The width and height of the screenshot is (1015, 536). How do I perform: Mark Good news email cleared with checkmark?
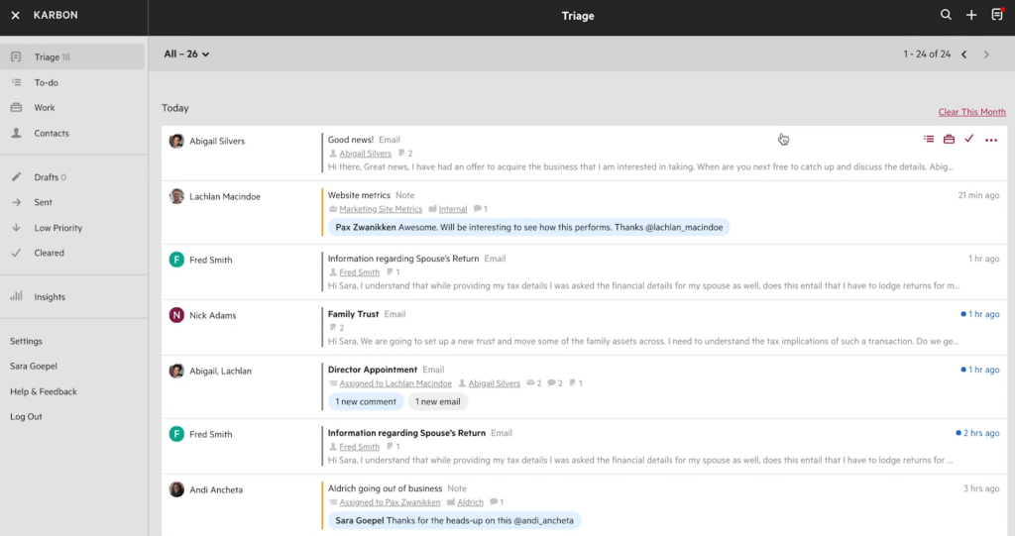coord(969,140)
